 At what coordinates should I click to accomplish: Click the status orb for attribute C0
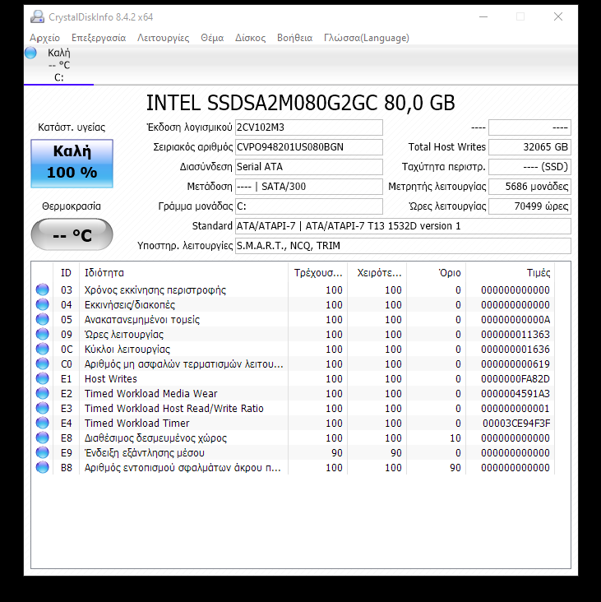point(43,364)
